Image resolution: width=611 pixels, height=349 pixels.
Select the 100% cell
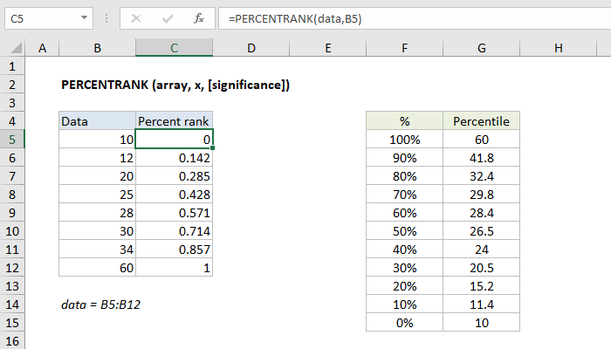click(x=404, y=140)
